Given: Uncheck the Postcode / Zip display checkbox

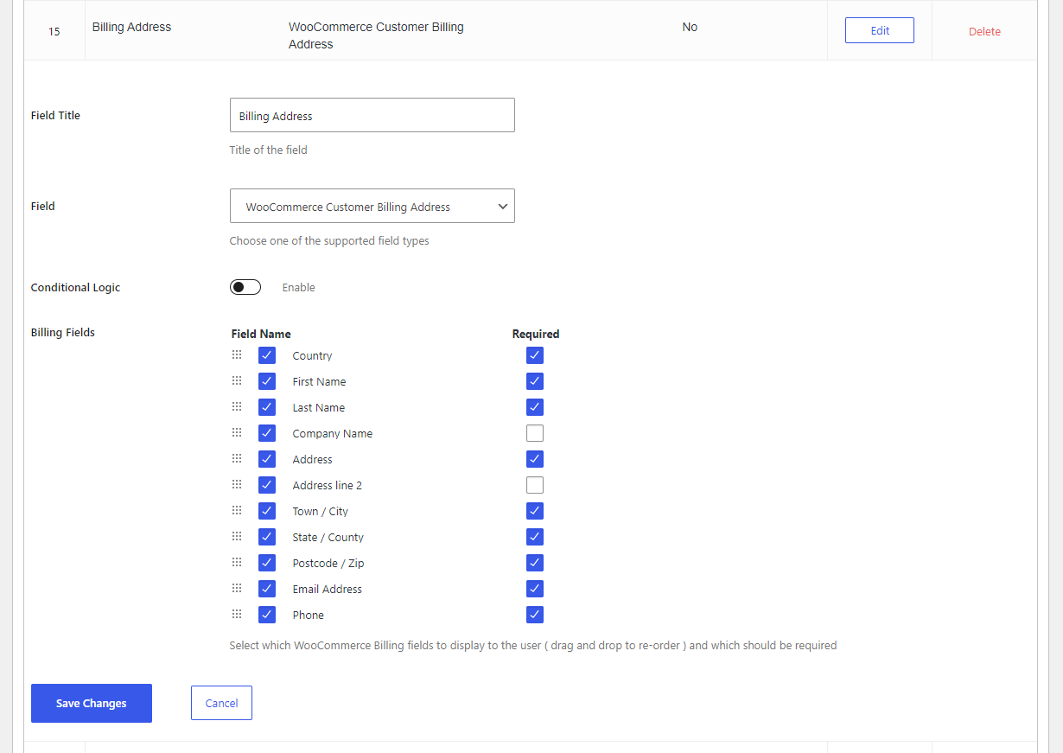Looking at the screenshot, I should click(x=267, y=563).
